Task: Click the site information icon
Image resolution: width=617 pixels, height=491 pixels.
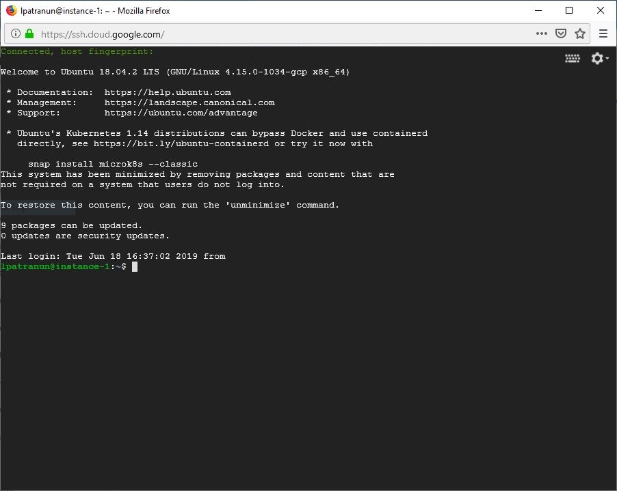Action: (x=15, y=33)
